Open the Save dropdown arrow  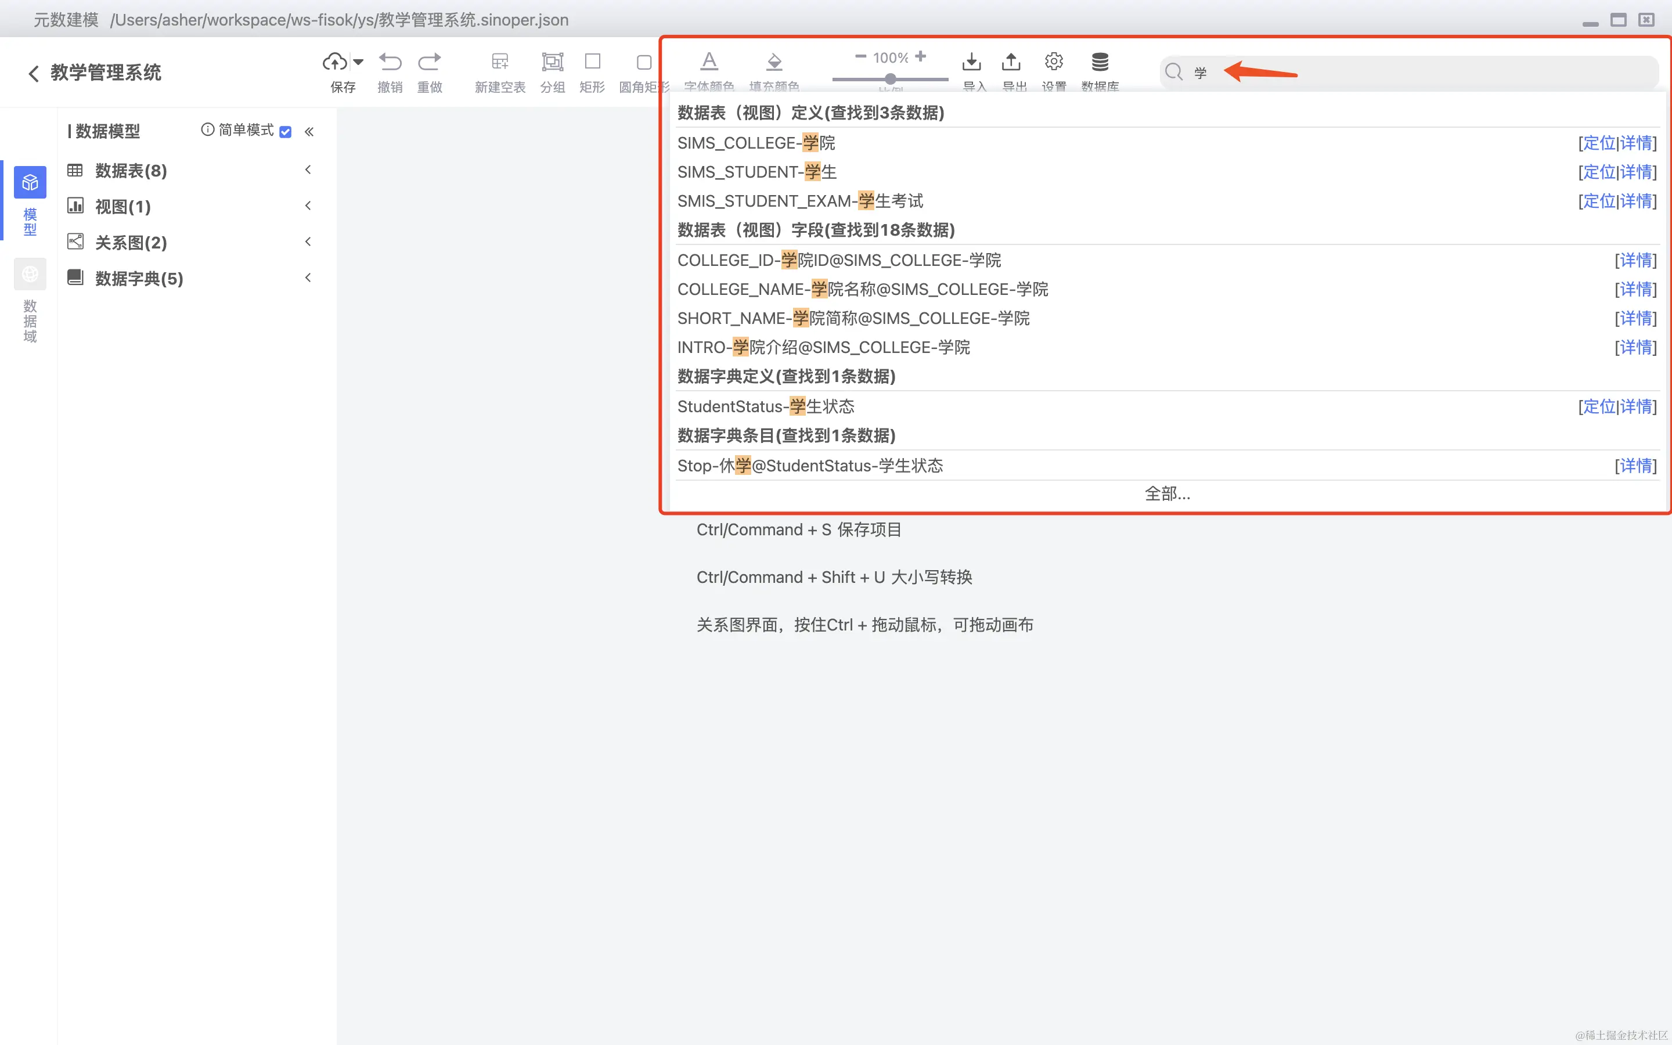359,62
